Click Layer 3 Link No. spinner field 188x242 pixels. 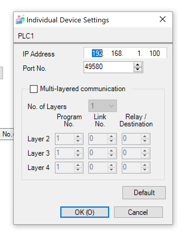(98, 153)
